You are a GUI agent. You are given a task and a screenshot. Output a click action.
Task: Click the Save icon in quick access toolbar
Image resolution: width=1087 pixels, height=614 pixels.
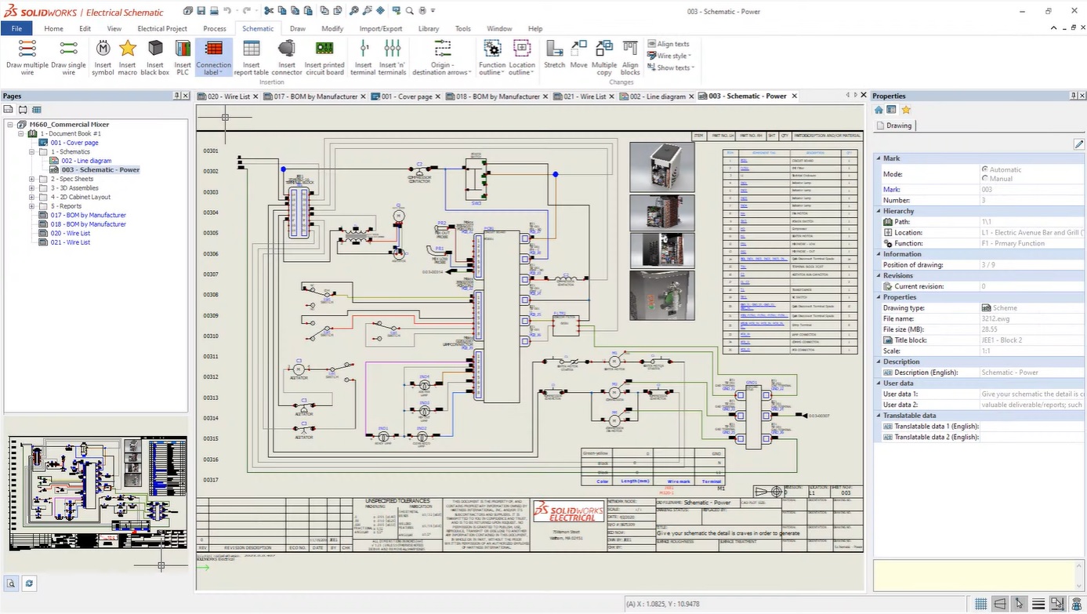201,11
